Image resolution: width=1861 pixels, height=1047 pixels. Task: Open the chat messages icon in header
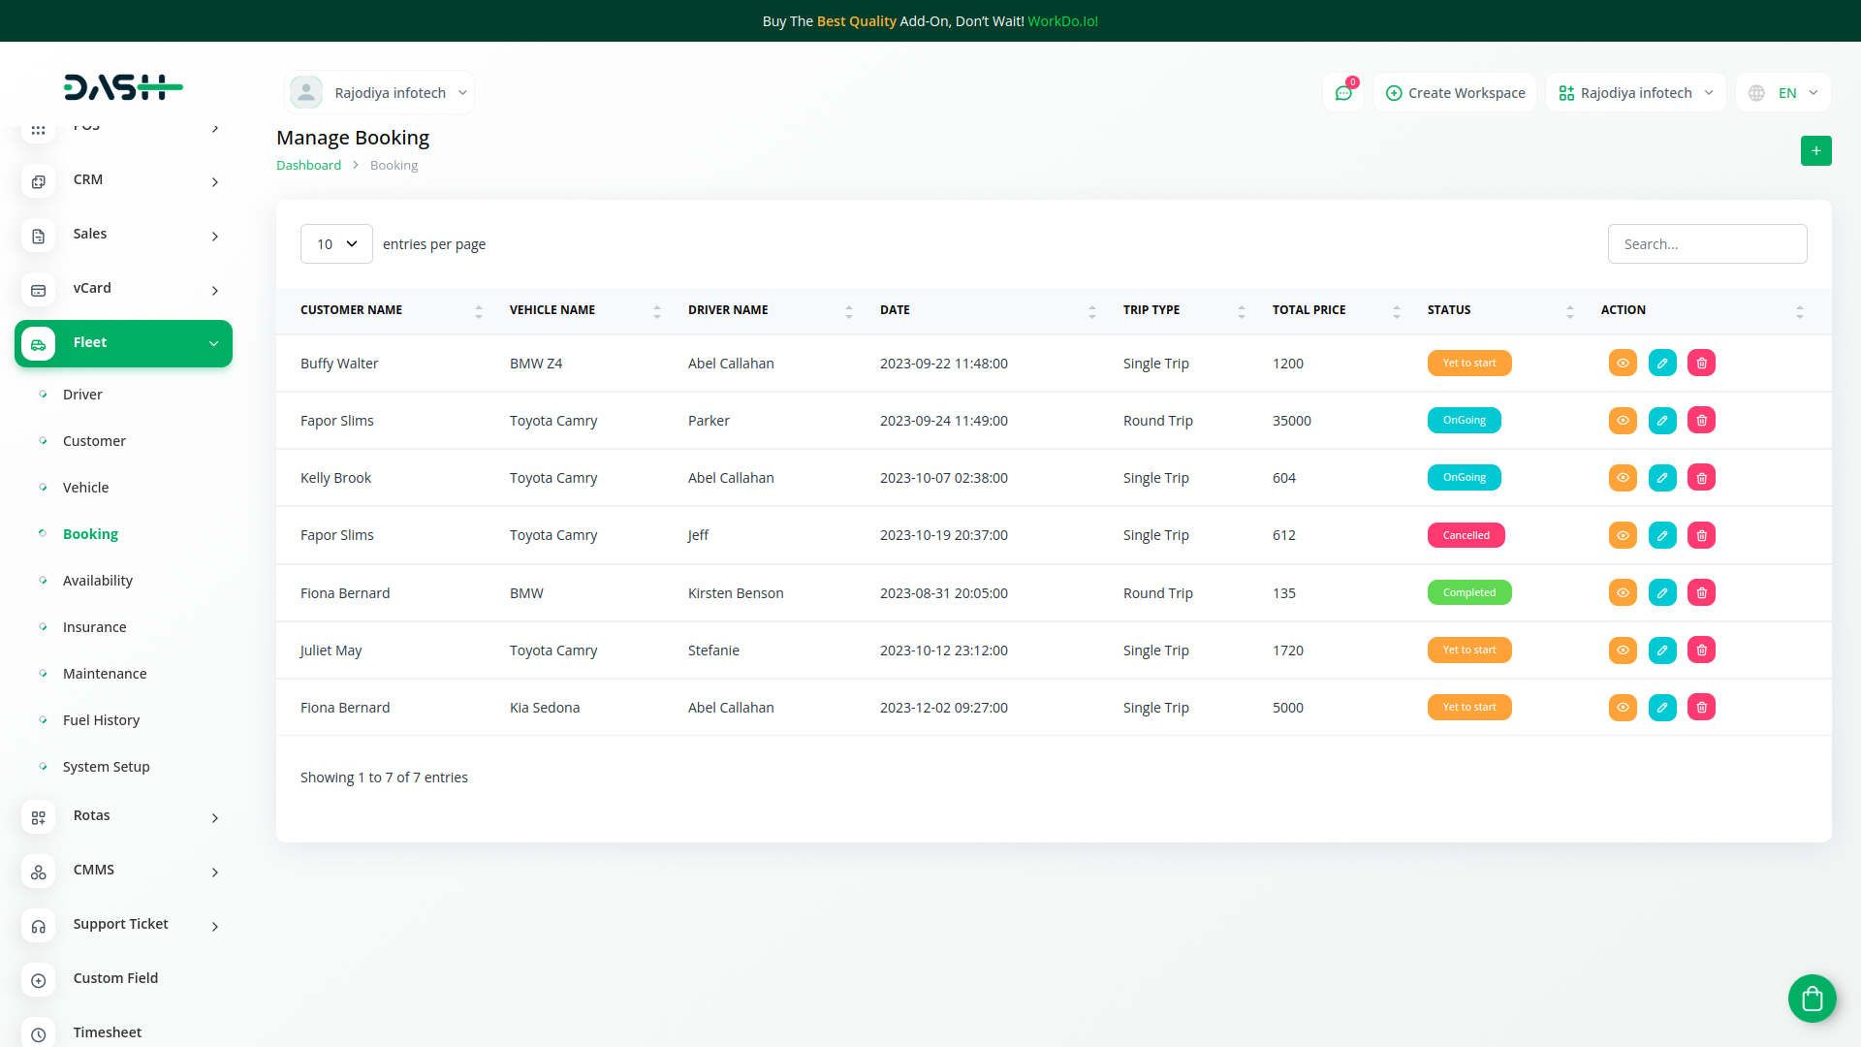pos(1343,93)
